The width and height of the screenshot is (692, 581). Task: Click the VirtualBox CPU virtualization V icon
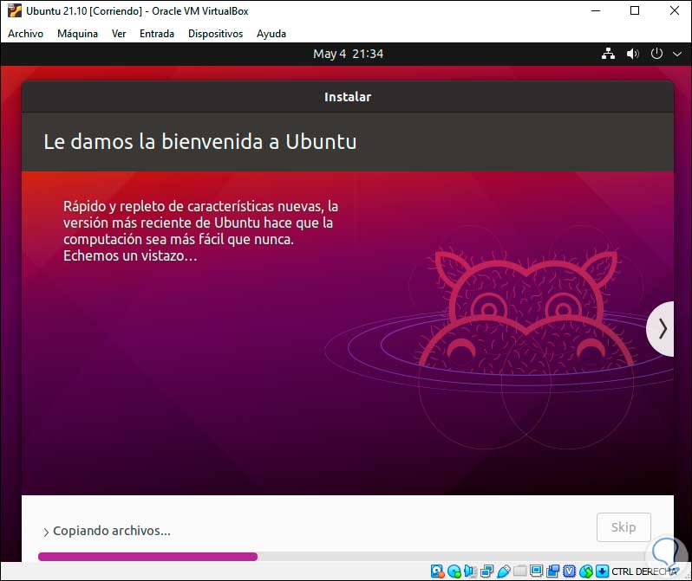point(570,571)
